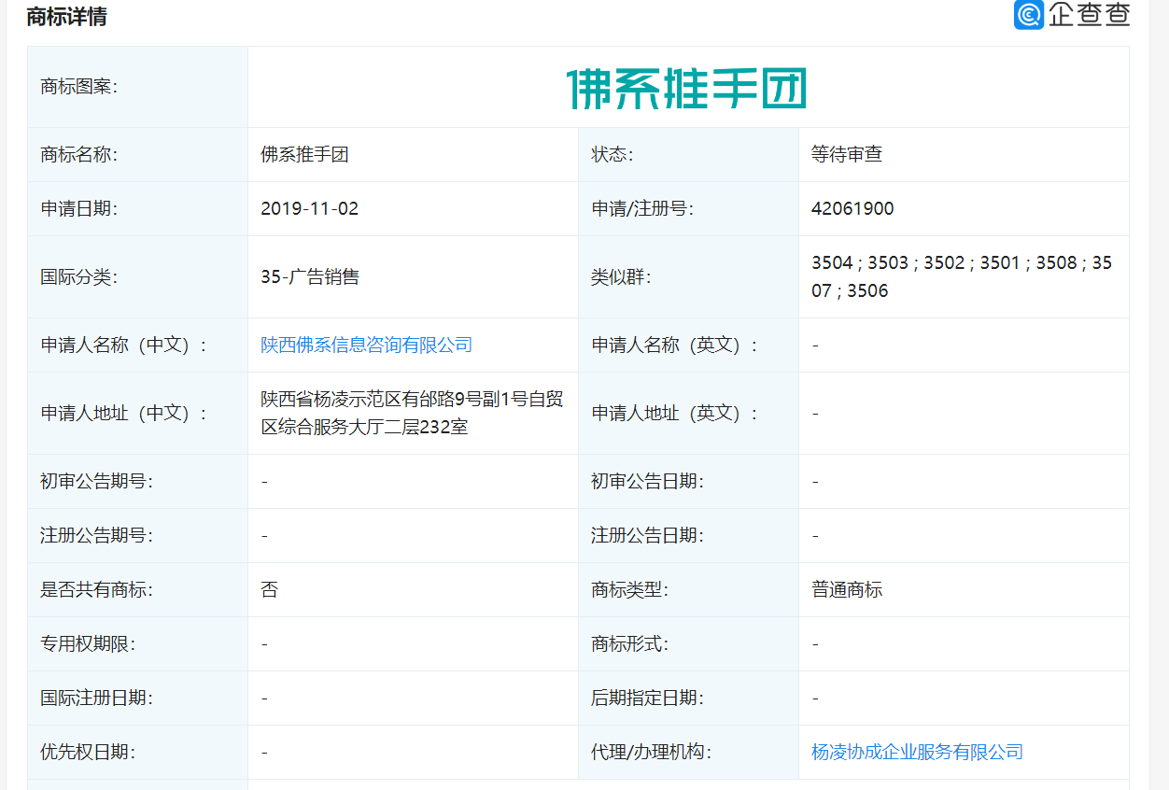
Task: Click the 代理/办理机构 field label
Action: [651, 752]
